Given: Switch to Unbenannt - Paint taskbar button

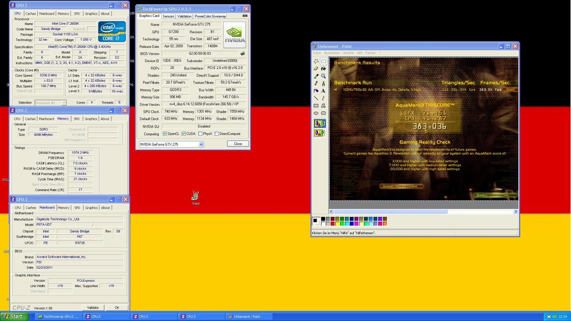Looking at the screenshot, I should click(249, 316).
